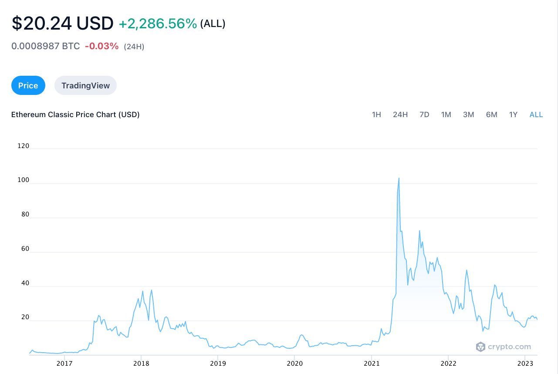Click the +2,286.56% all-time change
Viewport: 558px width, 374px height.
tap(158, 24)
